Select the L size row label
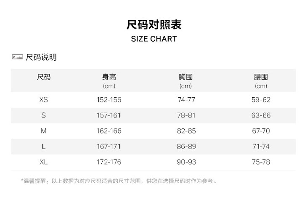This screenshot has height=203, width=307. coord(44,147)
